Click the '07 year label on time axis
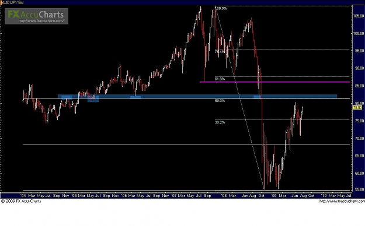 (174, 196)
